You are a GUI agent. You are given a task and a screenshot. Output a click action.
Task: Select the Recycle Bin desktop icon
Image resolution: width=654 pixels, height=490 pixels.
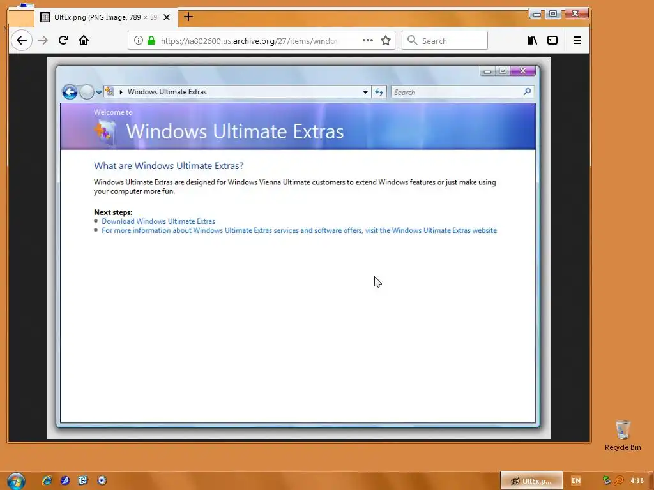[x=623, y=435]
